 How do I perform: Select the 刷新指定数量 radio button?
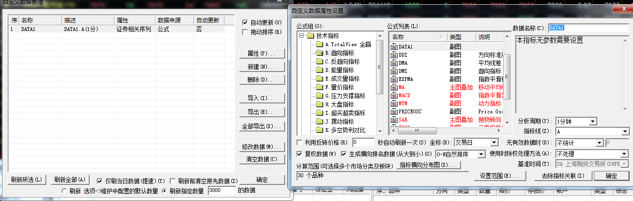point(164,191)
